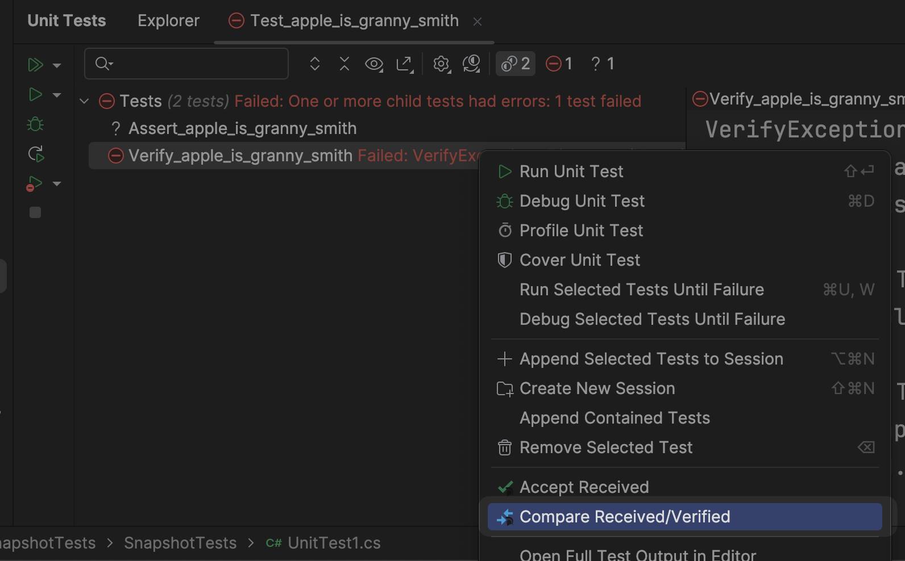
Task: Select Assert_apple_is_granny_smith test
Action: pos(243,128)
